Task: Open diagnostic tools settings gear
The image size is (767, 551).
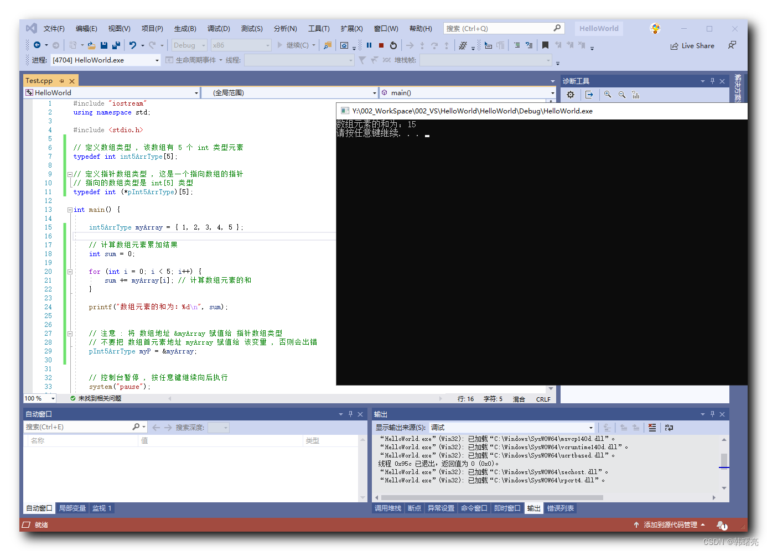Action: click(571, 95)
